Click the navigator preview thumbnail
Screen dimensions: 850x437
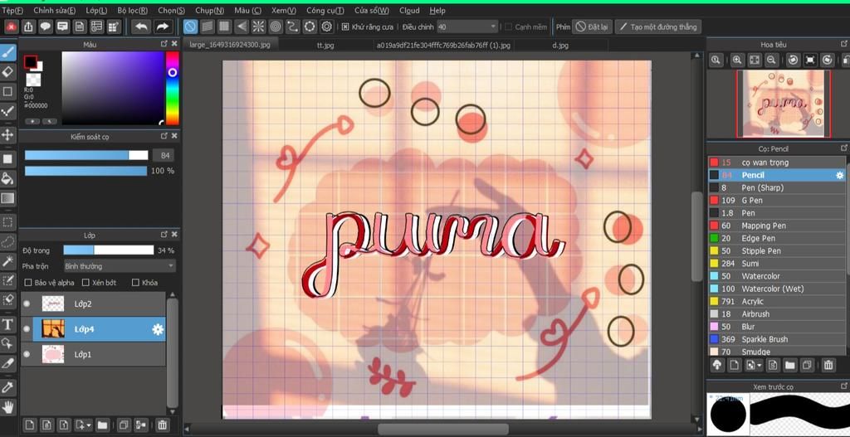click(x=782, y=104)
